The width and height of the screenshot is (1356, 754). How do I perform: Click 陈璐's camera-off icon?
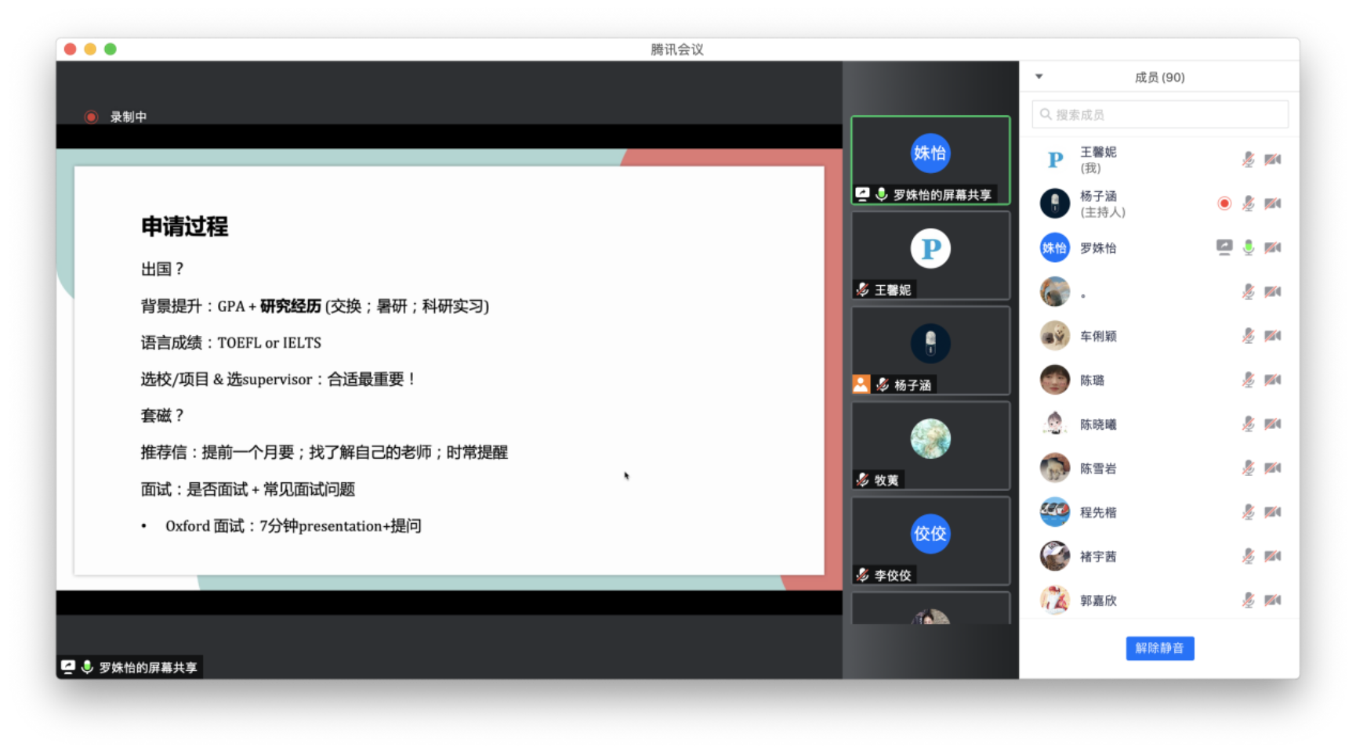[1273, 380]
